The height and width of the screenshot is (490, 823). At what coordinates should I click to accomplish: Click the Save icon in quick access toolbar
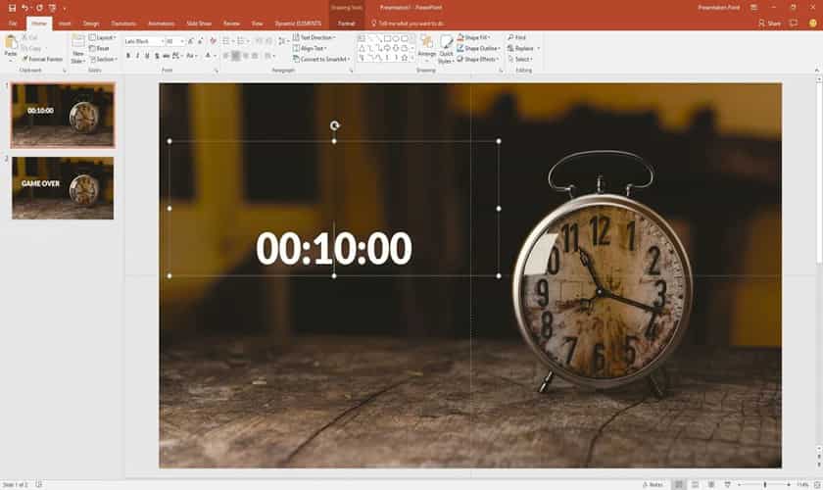click(x=11, y=7)
